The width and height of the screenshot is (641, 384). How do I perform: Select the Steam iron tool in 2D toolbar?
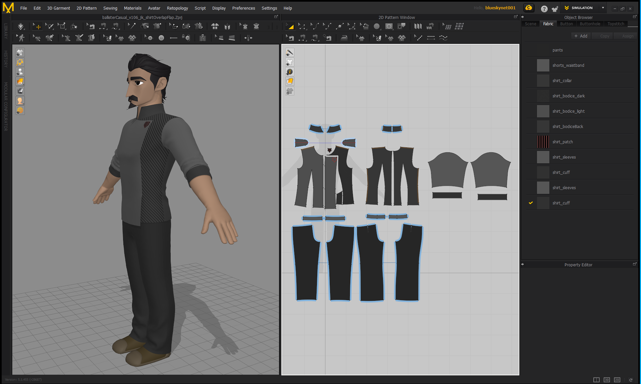344,38
